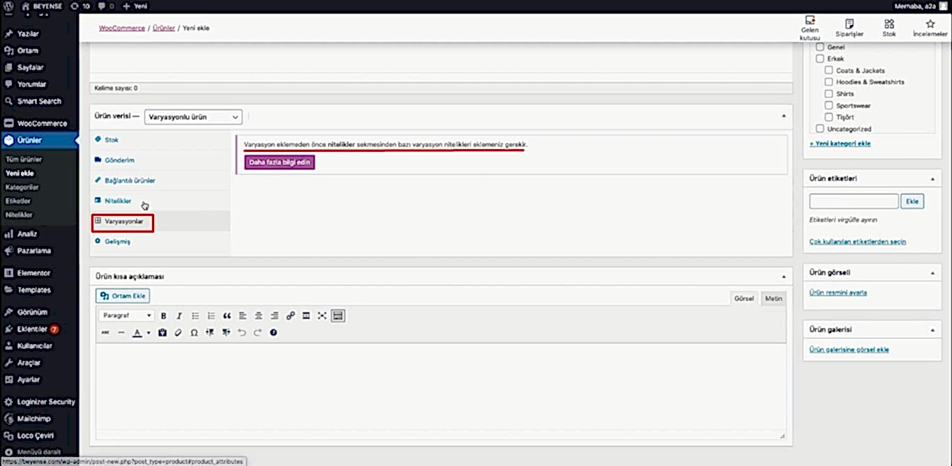Open the Gelen kutusu inbox icon

tap(810, 28)
